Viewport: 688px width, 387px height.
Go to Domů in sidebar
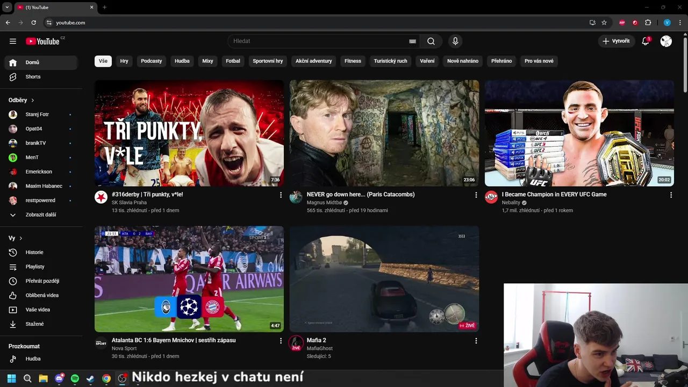(x=41, y=62)
